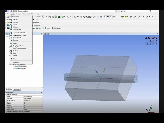Toggle the edge selection filter

coord(53,17)
